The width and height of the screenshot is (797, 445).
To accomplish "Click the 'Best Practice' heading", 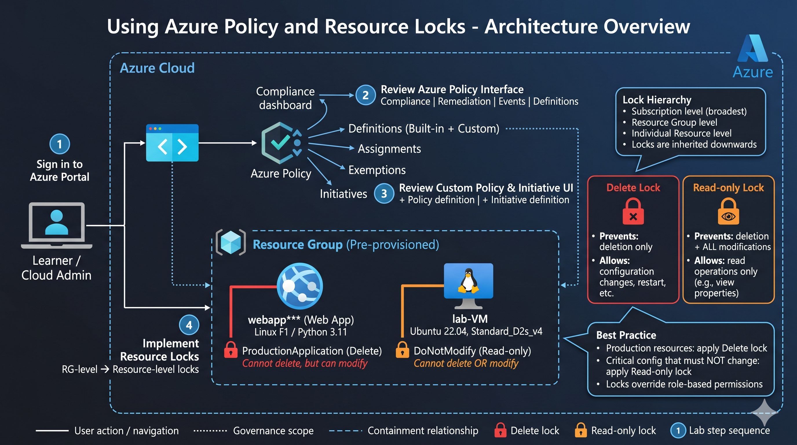I will (x=626, y=335).
